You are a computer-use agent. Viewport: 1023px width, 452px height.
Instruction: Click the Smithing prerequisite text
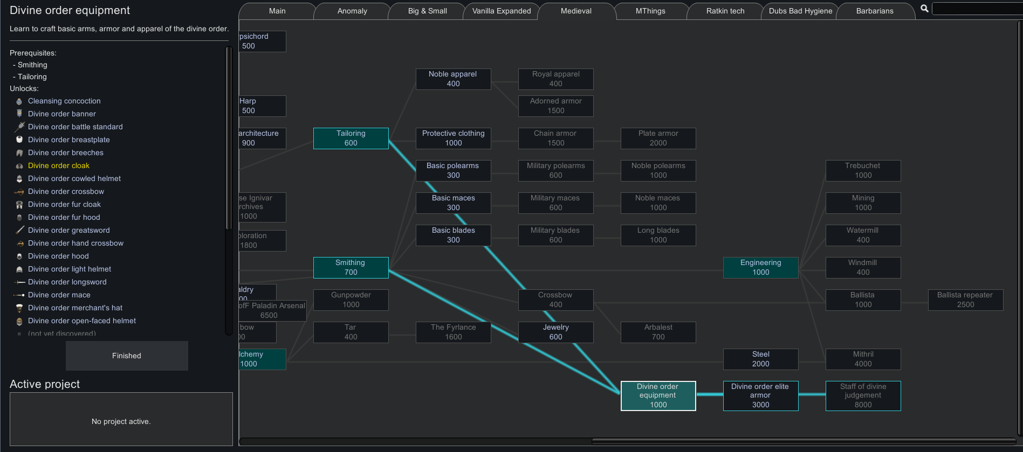coord(32,65)
